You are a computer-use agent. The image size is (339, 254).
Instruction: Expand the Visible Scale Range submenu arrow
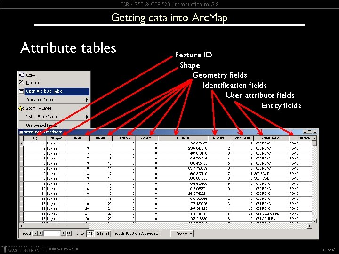87,117
